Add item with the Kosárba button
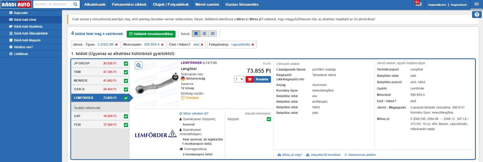This screenshot has width=483, height=162. [258, 79]
